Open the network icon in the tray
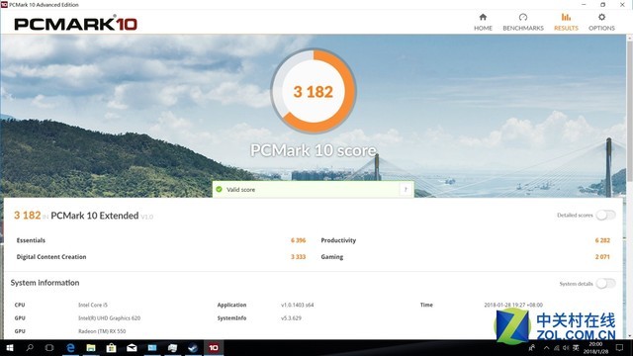Image resolution: width=633 pixels, height=356 pixels. tap(556, 347)
